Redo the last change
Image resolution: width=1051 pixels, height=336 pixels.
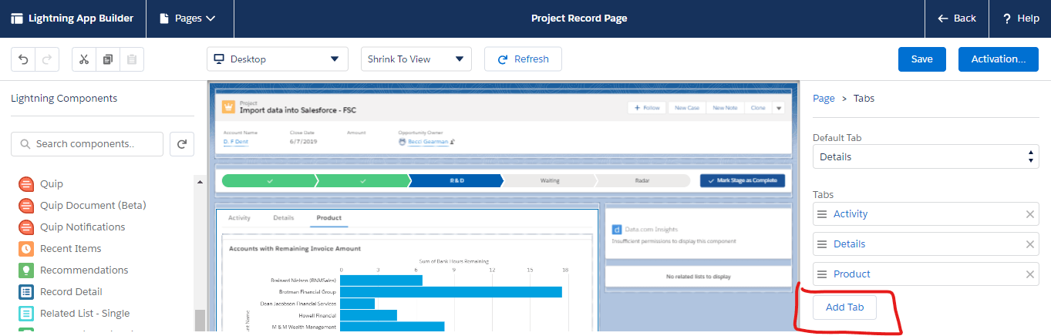46,59
